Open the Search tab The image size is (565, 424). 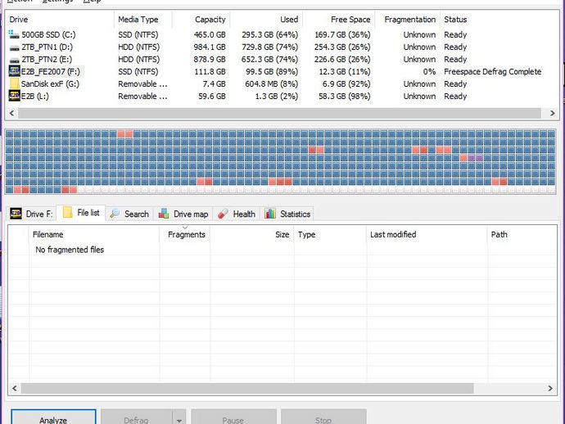click(129, 214)
